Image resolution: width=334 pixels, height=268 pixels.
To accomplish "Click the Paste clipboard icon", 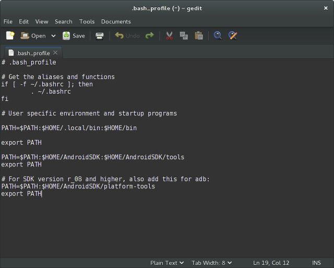I will (x=199, y=36).
